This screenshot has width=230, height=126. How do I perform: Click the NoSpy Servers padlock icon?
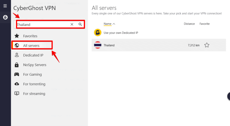click(x=17, y=65)
